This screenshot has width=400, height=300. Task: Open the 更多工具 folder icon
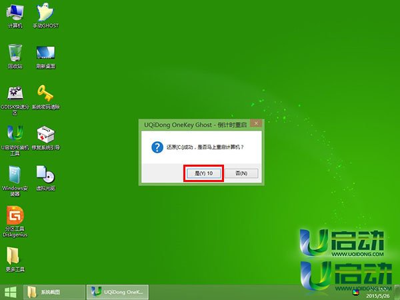pyautogui.click(x=15, y=259)
